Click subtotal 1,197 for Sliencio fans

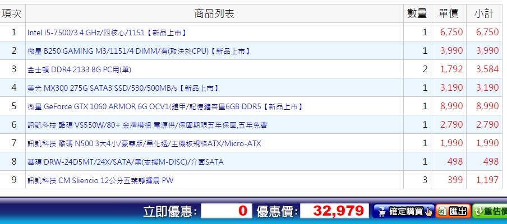(x=487, y=180)
